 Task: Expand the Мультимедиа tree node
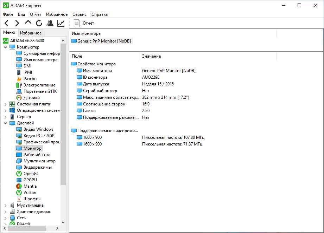6,205
